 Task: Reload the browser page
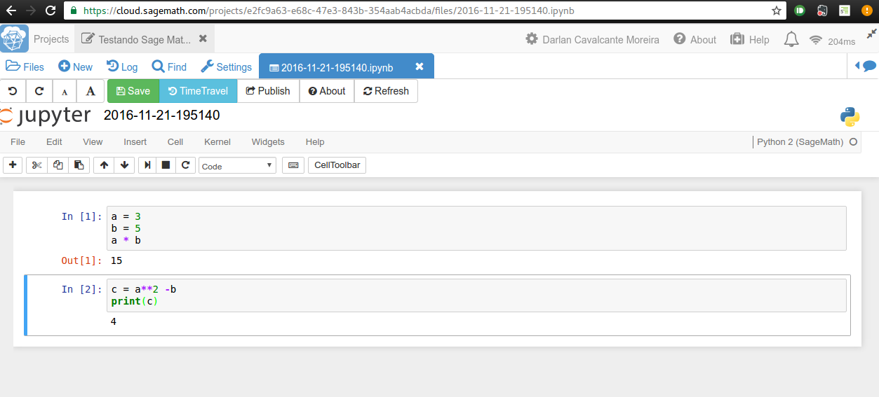tap(50, 11)
